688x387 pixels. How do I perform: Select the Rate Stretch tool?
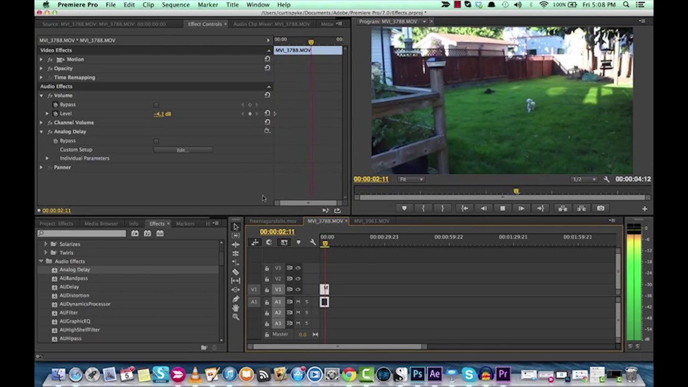(235, 262)
